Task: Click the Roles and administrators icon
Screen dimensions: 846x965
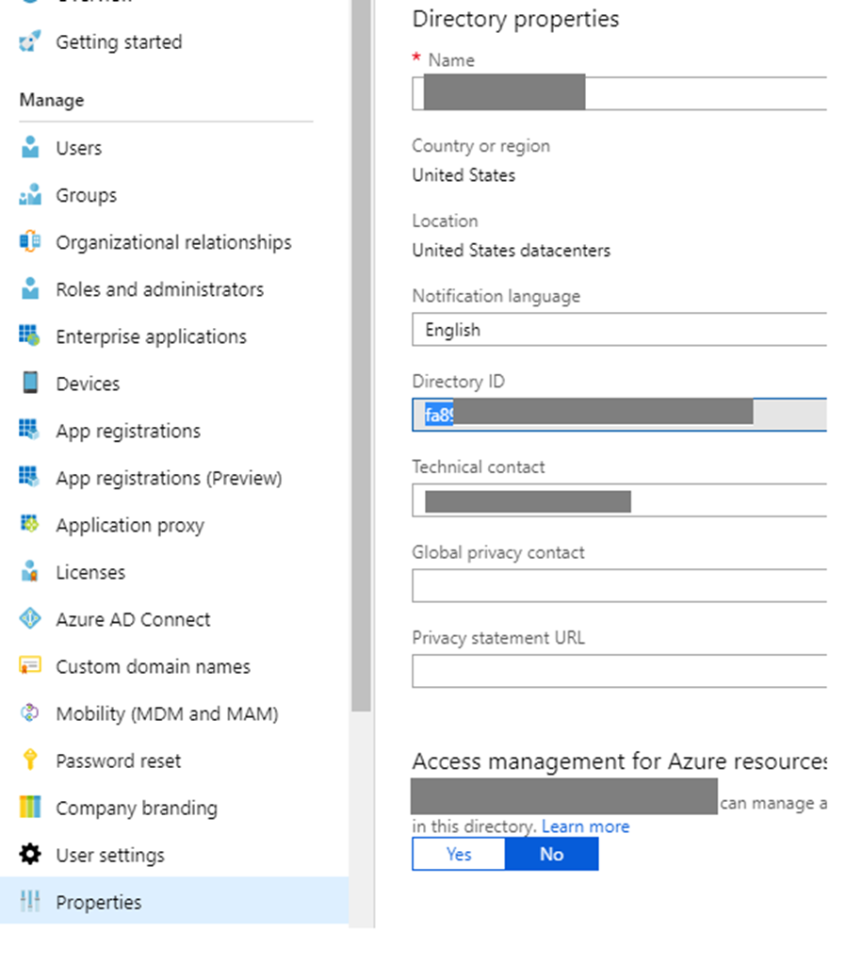Action: pyautogui.click(x=29, y=288)
